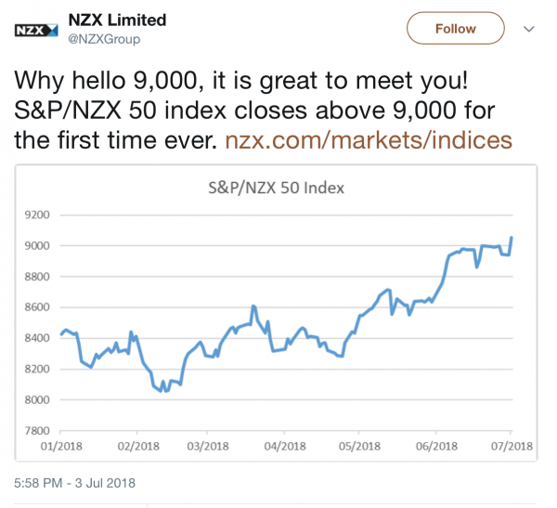Open the NZX Limited profile name
Image resolution: width=557 pixels, height=508 pixels.
coord(118,20)
